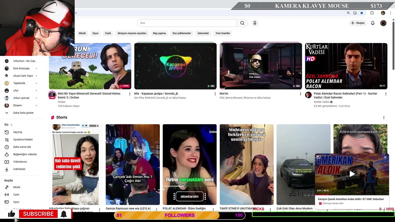Open the Караван добра mix thumbnail

pyautogui.click(x=175, y=66)
